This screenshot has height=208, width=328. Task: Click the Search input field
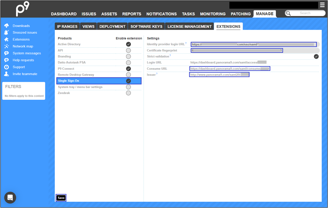pyautogui.click(x=305, y=13)
